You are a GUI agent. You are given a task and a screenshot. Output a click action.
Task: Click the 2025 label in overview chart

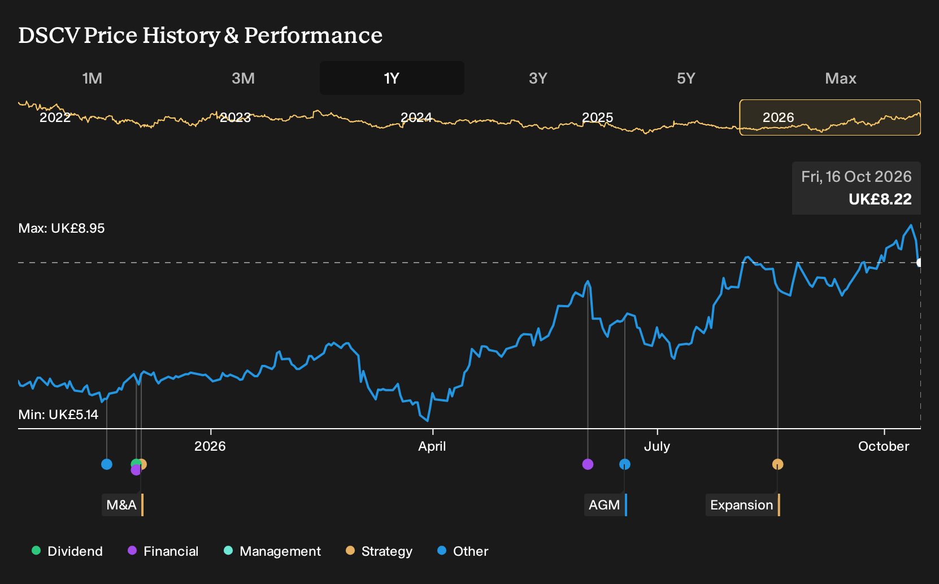[598, 117]
